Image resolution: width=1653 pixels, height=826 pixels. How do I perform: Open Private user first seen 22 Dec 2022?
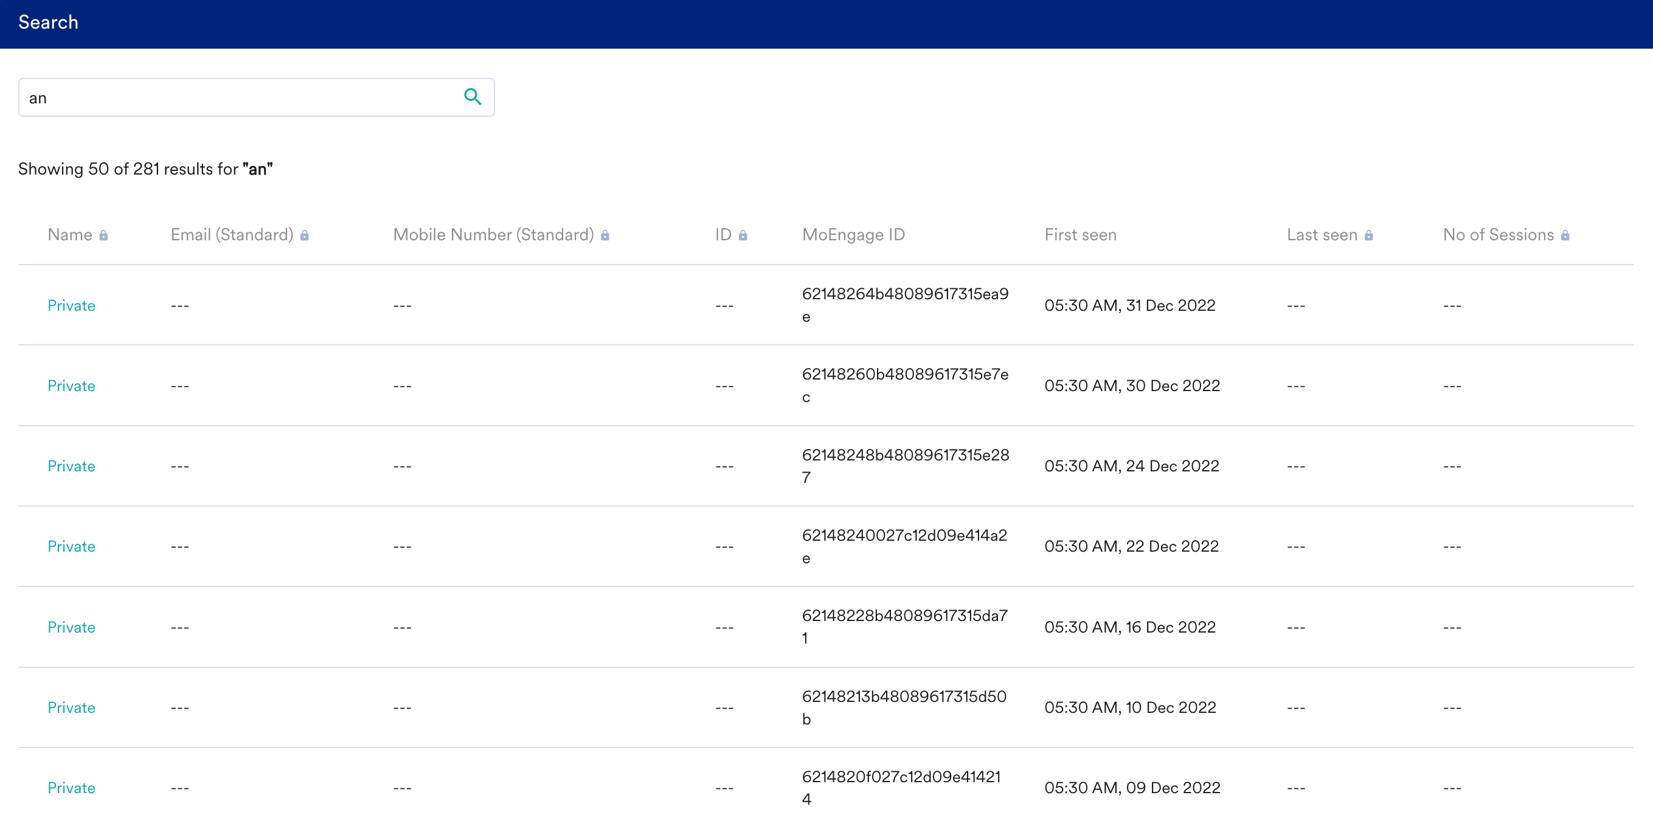point(71,546)
